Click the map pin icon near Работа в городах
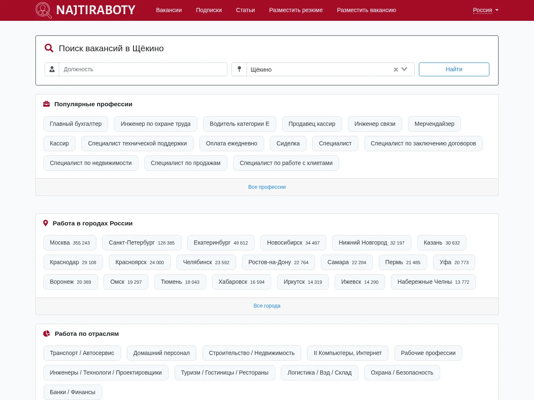Screen dimensions: 534x400 click(x=46, y=223)
